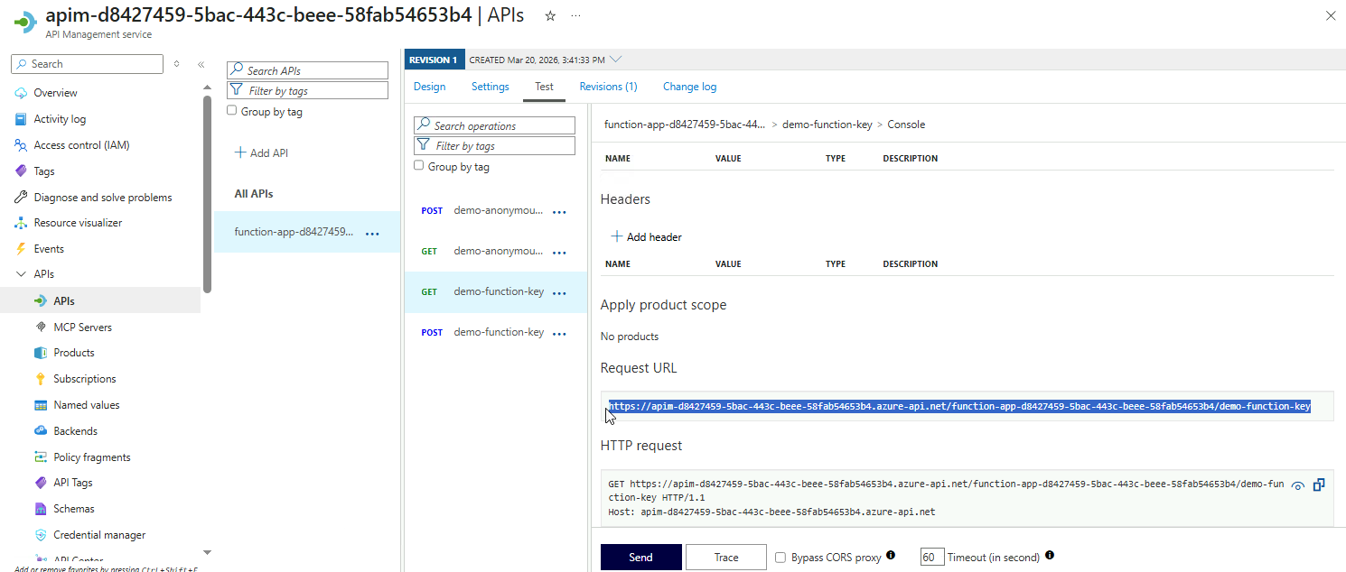This screenshot has width=1346, height=572.
Task: Open Named values in the sidebar
Action: pyautogui.click(x=86, y=405)
